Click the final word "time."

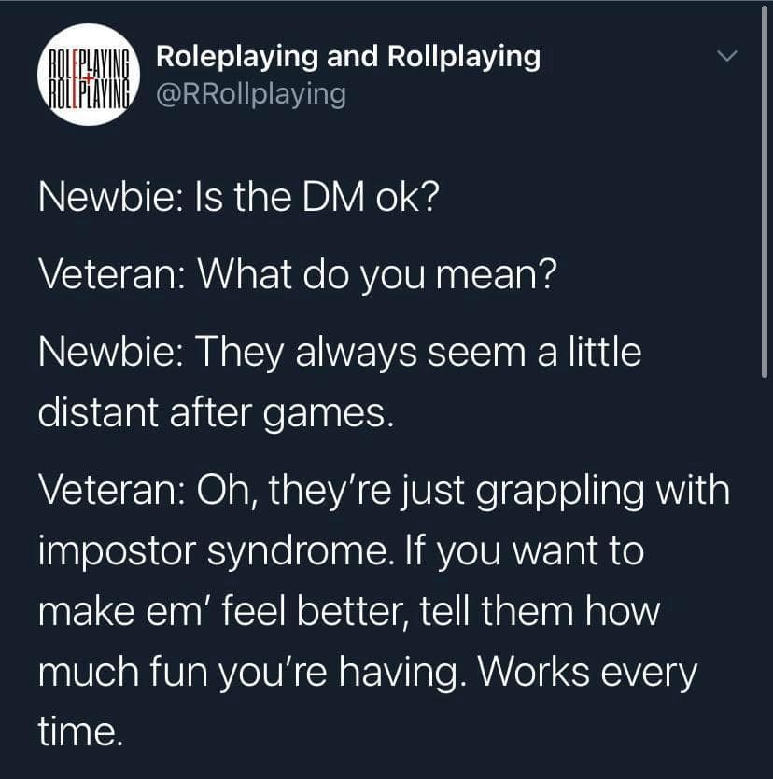[80, 733]
